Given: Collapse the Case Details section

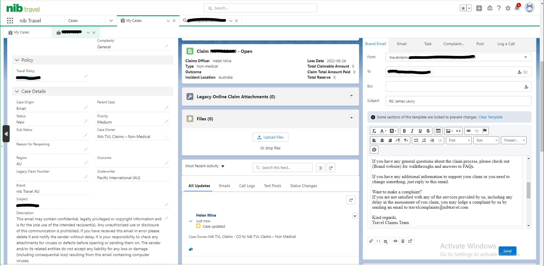Looking at the screenshot, I should click(17, 91).
